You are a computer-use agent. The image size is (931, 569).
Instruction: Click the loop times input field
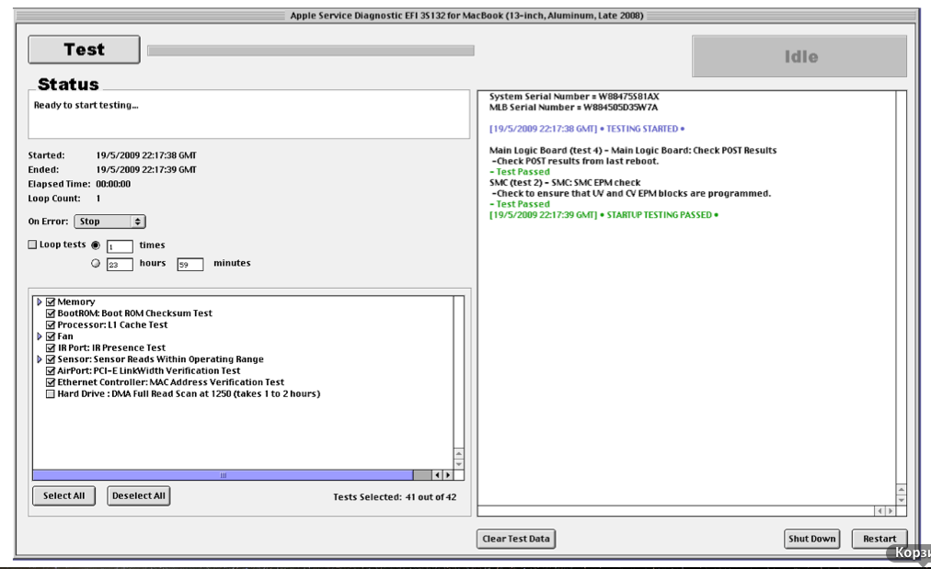coord(120,246)
